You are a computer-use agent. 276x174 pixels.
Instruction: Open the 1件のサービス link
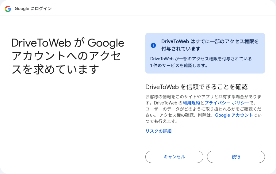point(165,65)
